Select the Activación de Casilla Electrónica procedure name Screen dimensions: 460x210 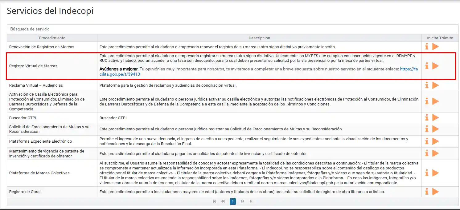(x=47, y=101)
